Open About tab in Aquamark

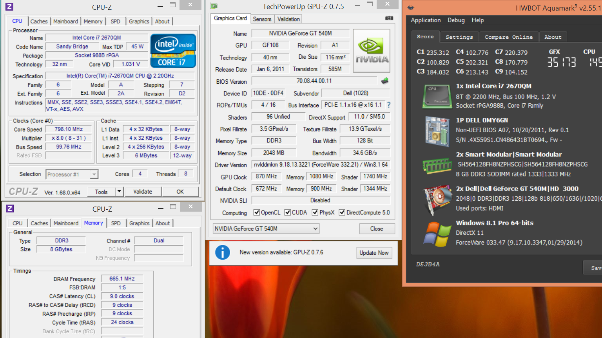(x=553, y=37)
